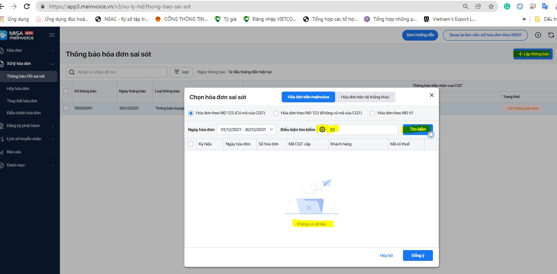The height and width of the screenshot is (274, 557).
Task: Collapse the sidebar with the hamburger icon
Action: (52, 35)
